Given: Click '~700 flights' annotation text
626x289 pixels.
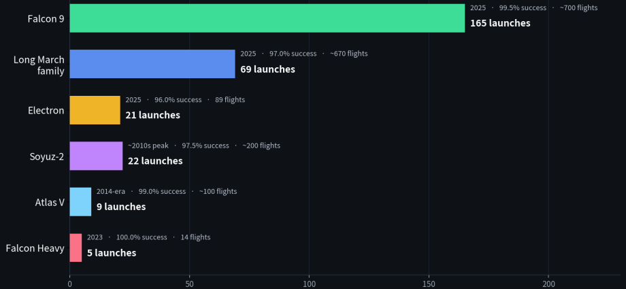Looking at the screenshot, I should click(578, 7).
